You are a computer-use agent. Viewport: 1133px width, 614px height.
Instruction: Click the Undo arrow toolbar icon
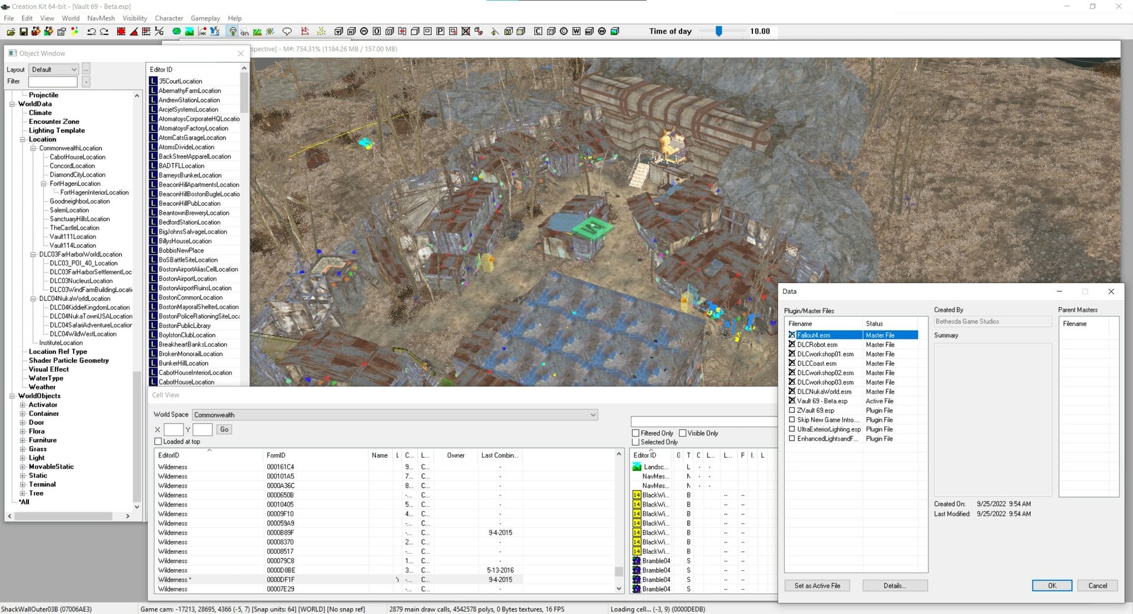(91, 31)
